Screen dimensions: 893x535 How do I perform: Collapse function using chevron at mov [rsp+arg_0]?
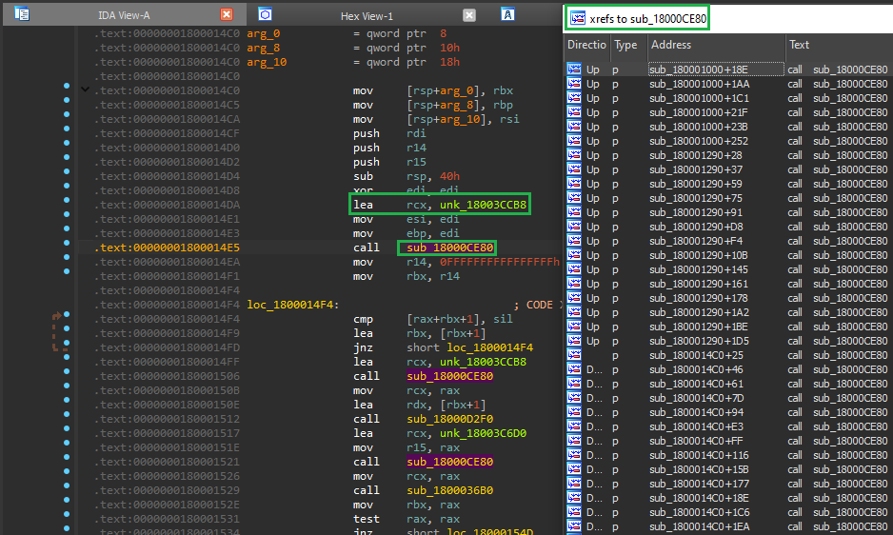pyautogui.click(x=86, y=89)
